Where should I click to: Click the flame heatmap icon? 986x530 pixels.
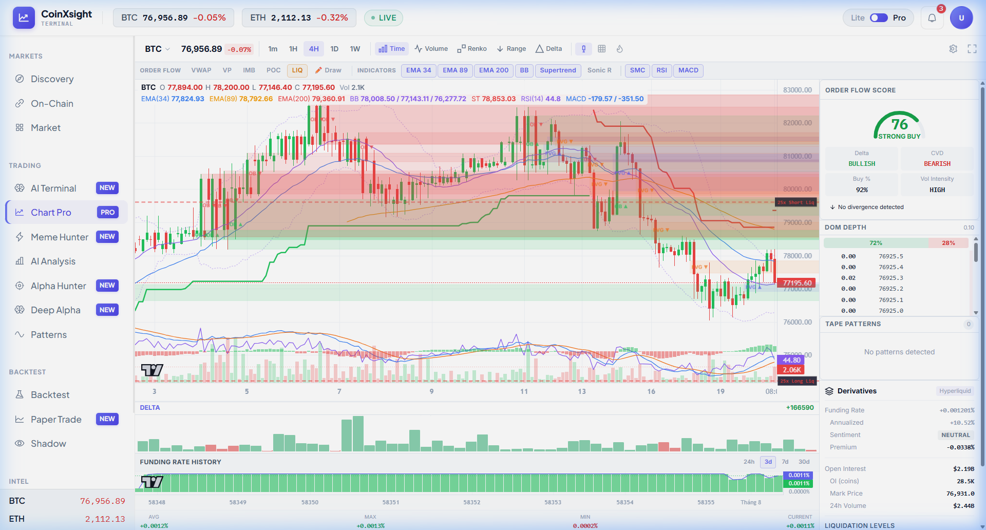pyautogui.click(x=620, y=49)
